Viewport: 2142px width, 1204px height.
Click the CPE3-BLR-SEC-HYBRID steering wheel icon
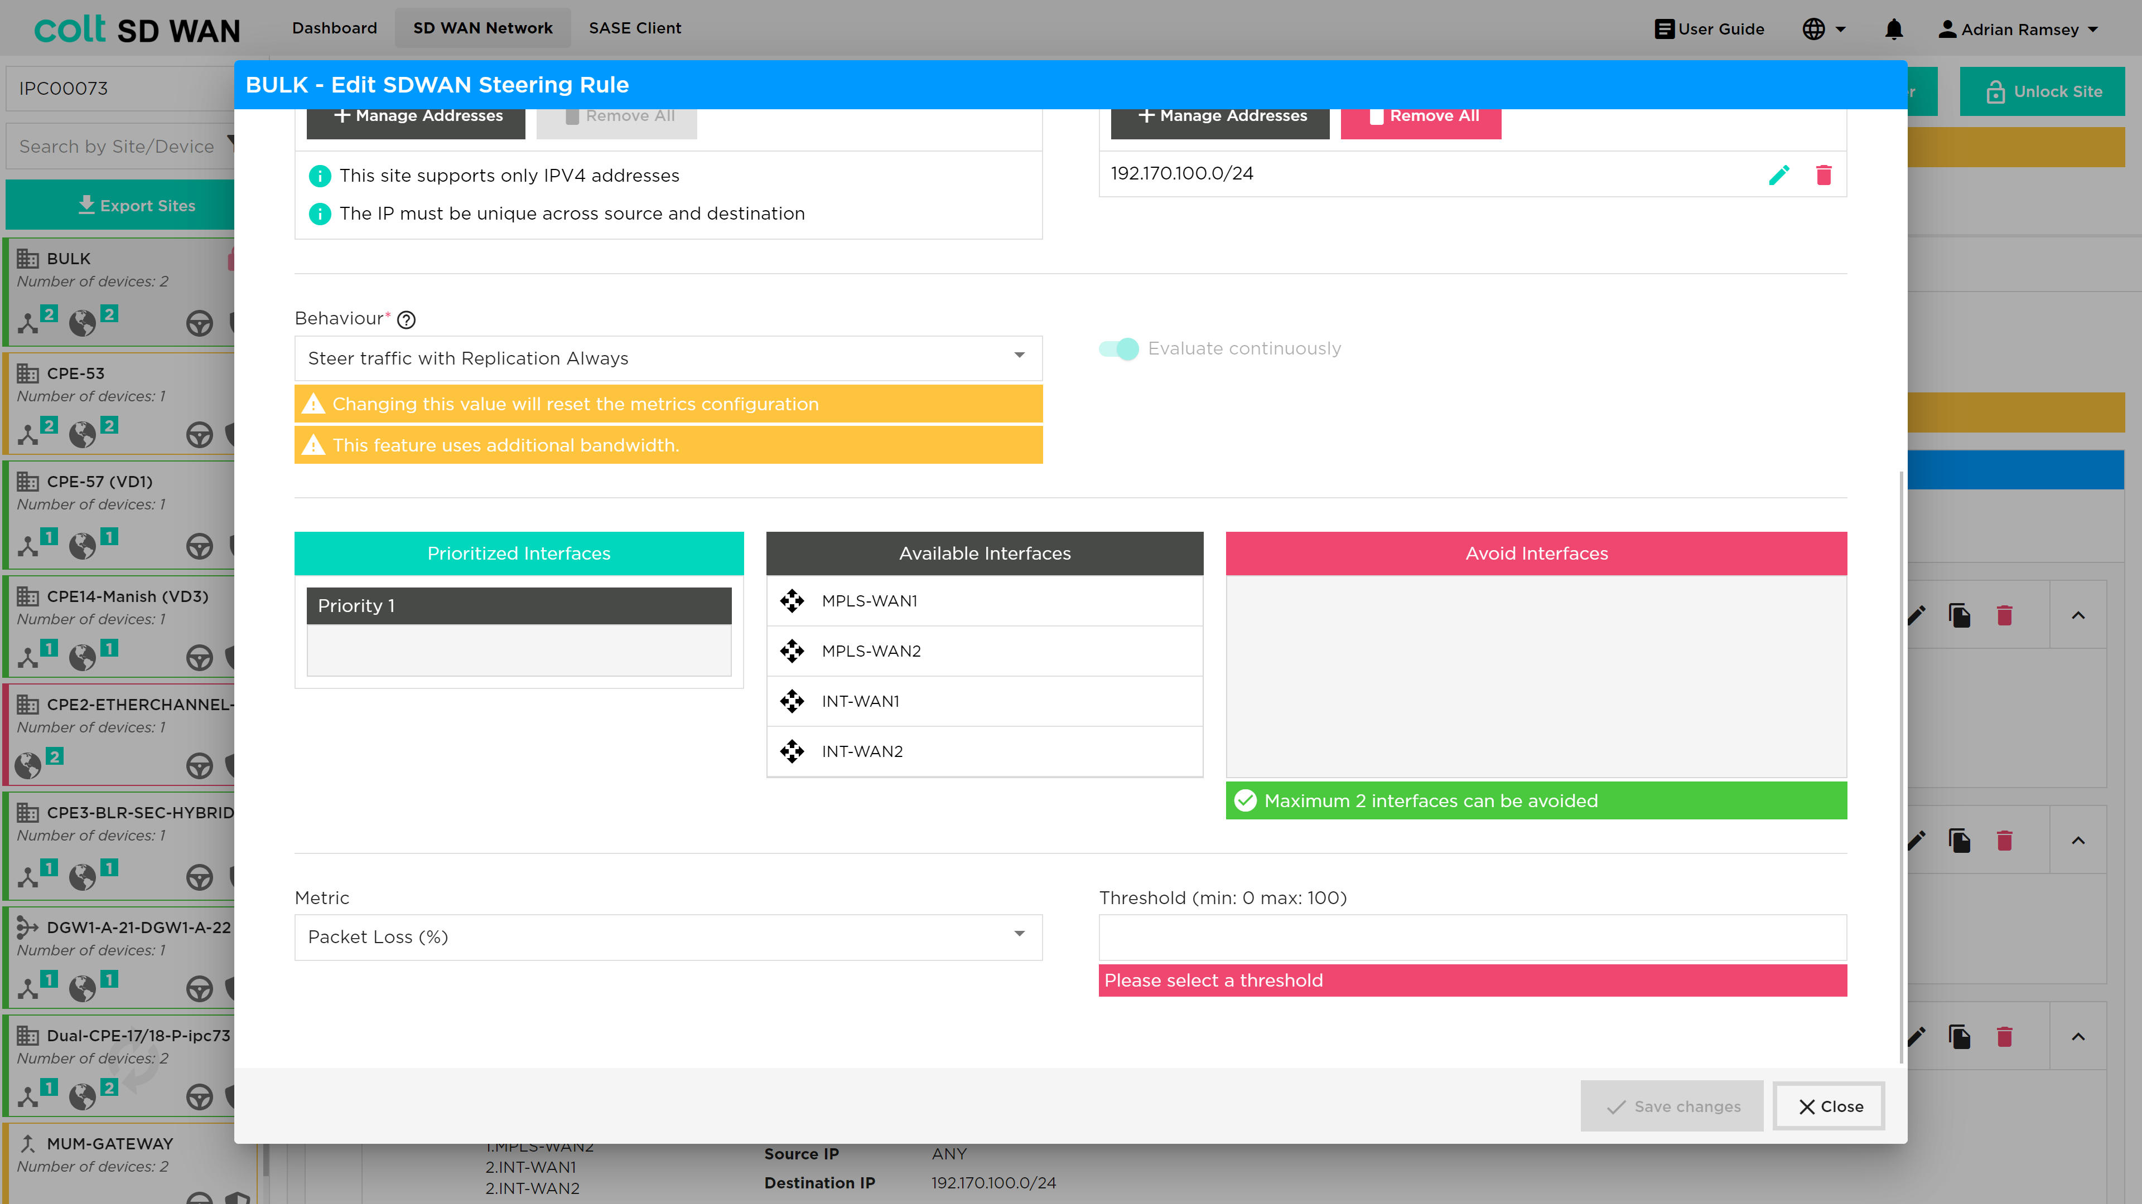(x=200, y=877)
